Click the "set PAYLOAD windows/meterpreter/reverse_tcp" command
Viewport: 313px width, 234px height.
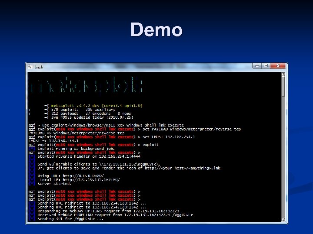point(192,129)
